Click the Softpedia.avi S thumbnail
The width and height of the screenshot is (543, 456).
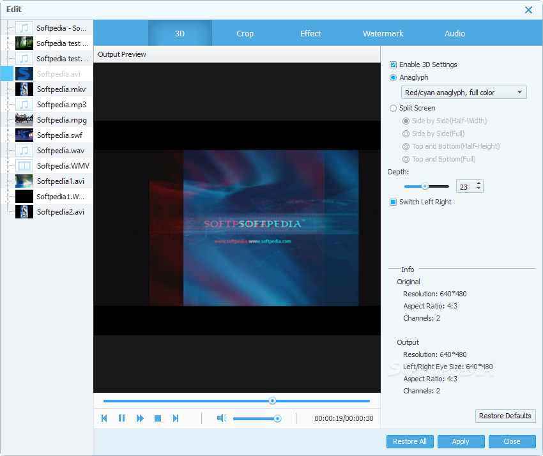pos(24,74)
